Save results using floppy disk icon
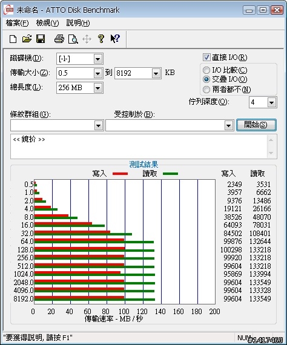Image resolution: width=287 pixels, height=345 pixels. [x=41, y=39]
